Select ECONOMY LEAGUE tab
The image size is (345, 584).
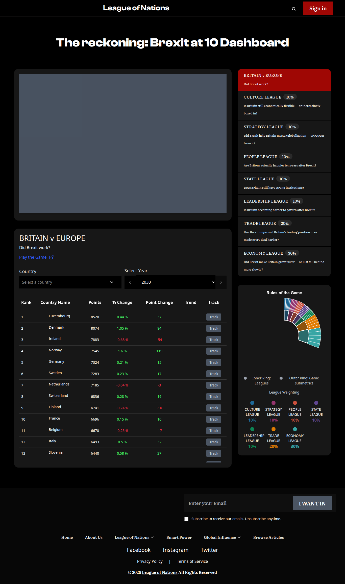(x=284, y=262)
